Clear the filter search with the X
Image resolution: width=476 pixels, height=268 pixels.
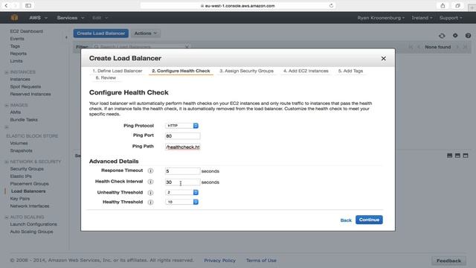click(x=187, y=47)
